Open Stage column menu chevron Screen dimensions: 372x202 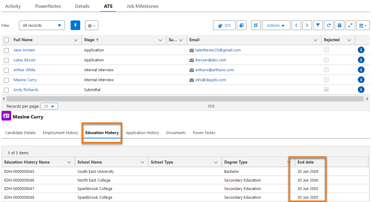pyautogui.click(x=161, y=40)
